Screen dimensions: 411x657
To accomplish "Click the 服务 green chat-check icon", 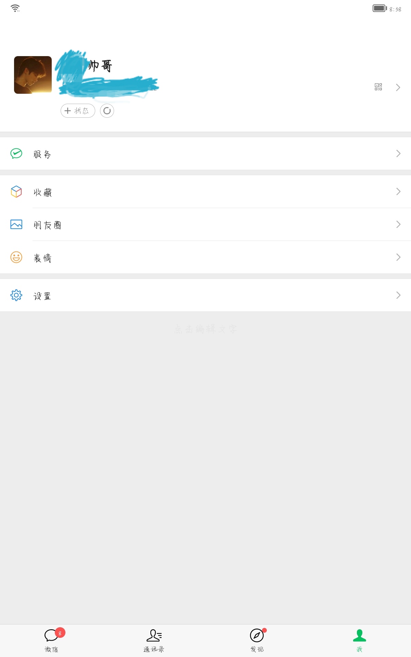I will (x=16, y=154).
